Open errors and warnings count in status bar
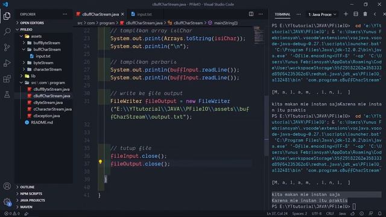386x217 pixels. click(x=12, y=213)
